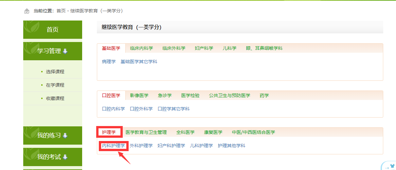This screenshot has width=396, height=170.
Task: Click the down-arrow icon next to 我的考试
Action: (x=65, y=157)
